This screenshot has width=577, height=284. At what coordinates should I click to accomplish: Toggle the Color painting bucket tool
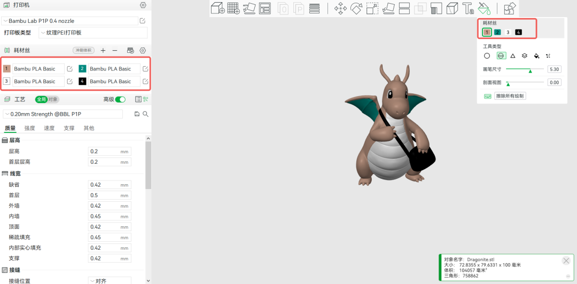click(x=483, y=8)
